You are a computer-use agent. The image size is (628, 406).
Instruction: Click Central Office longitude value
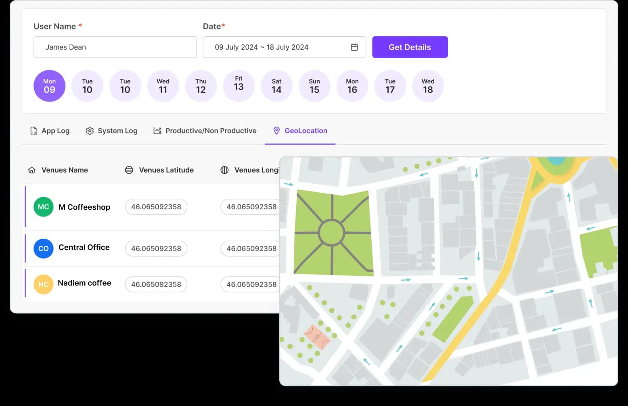[250, 249]
